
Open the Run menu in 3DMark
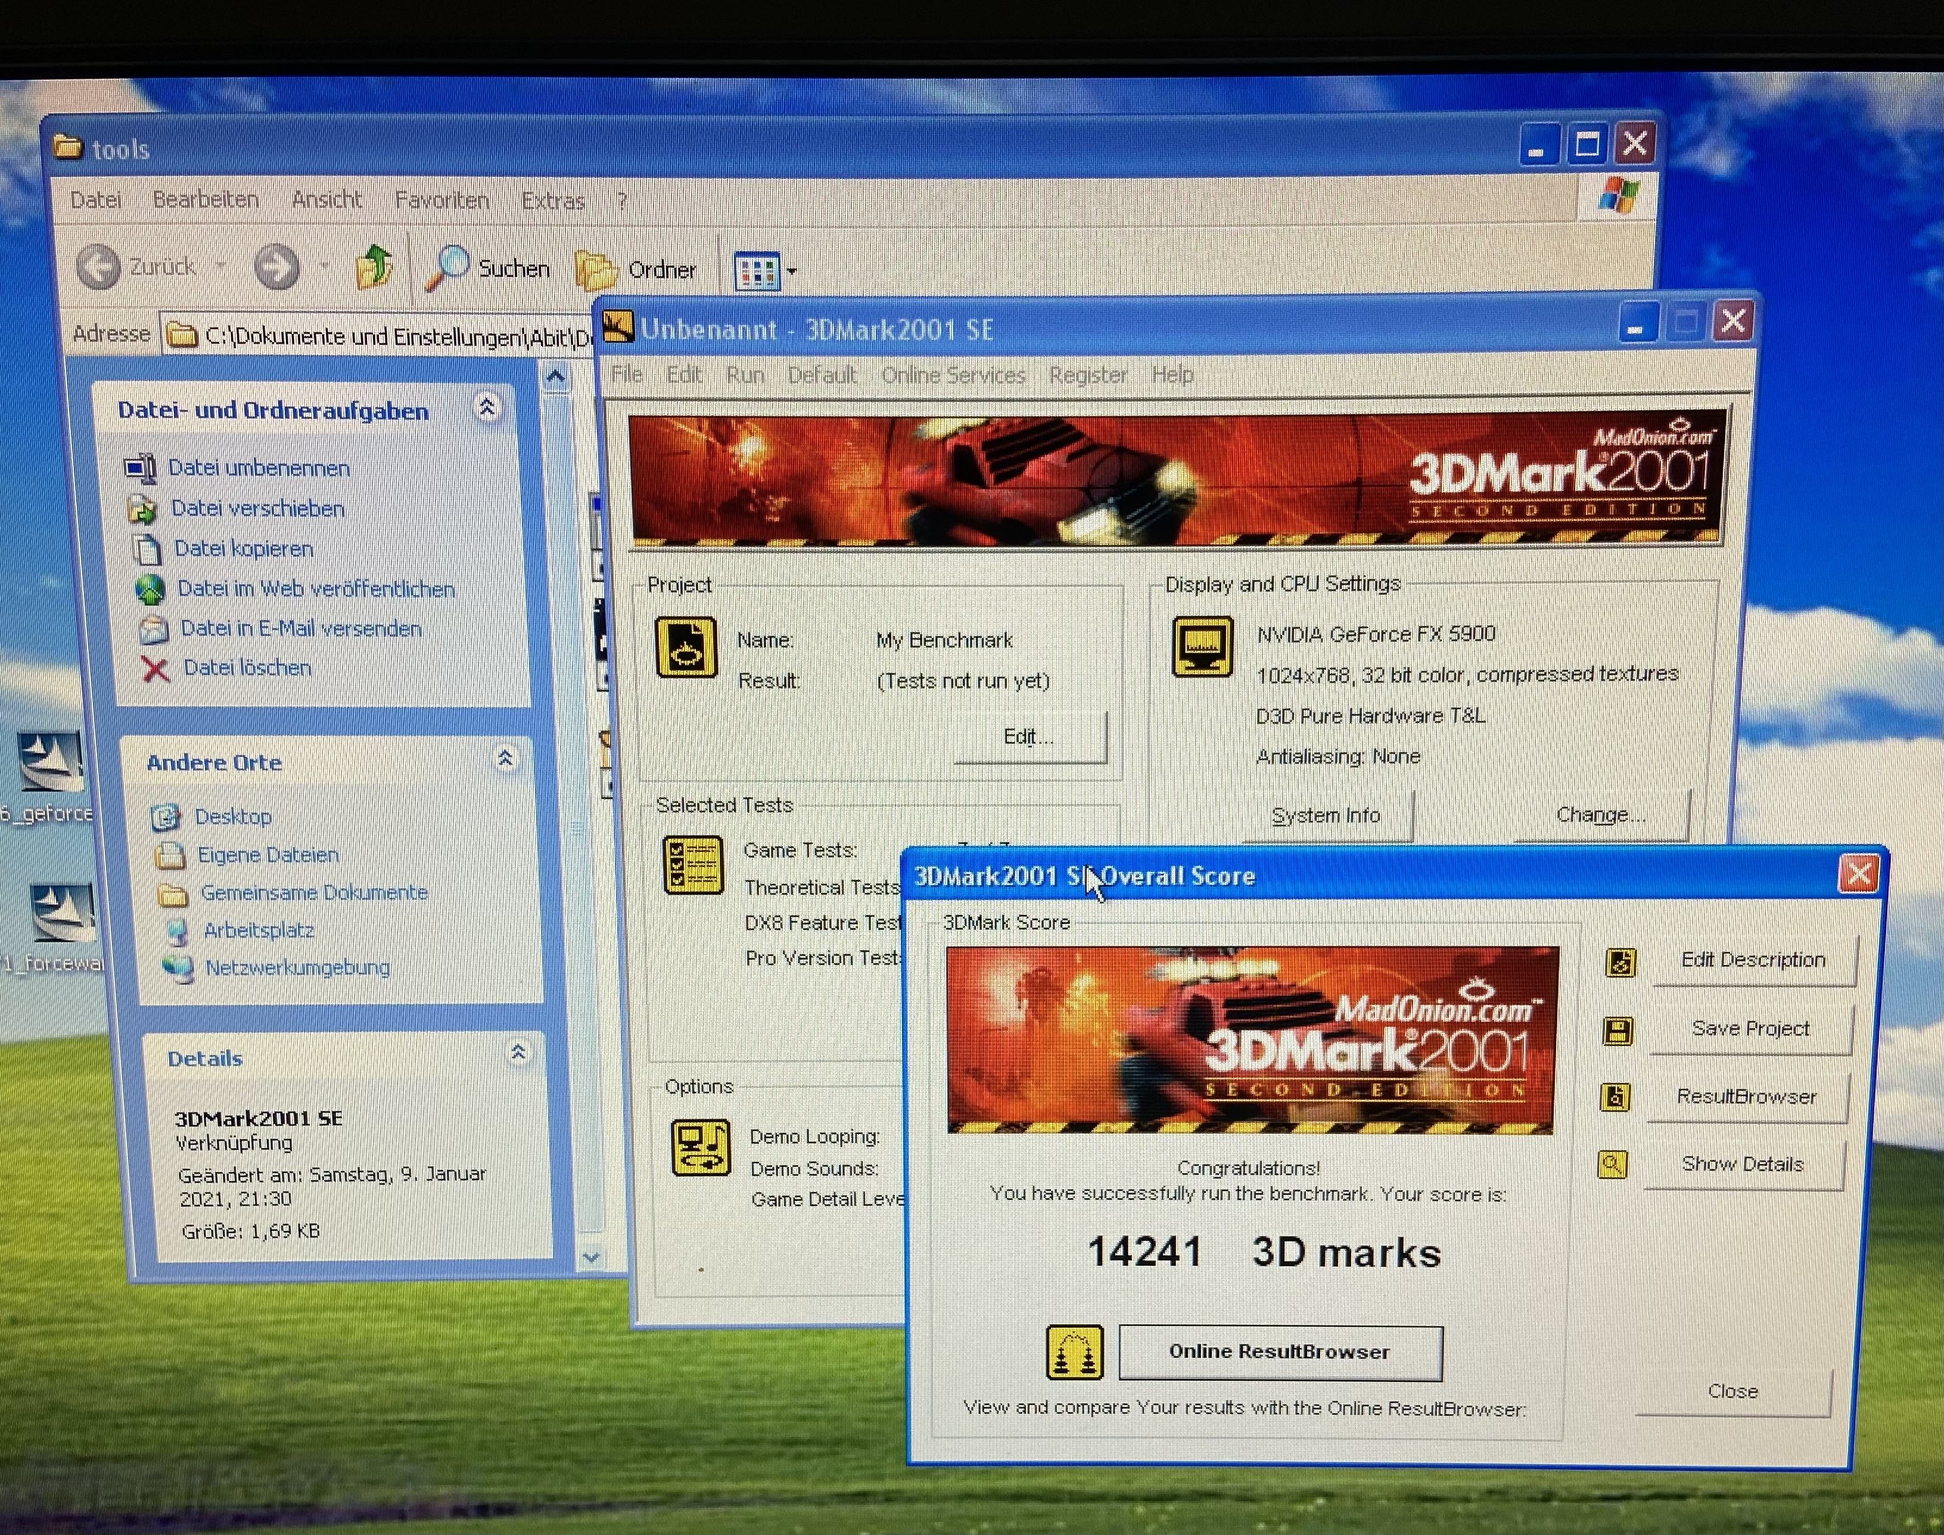click(x=745, y=374)
